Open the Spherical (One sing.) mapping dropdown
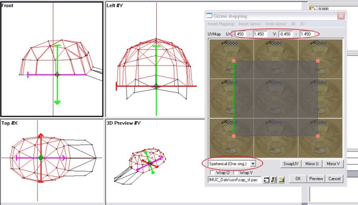Image resolution: width=358 pixels, height=205 pixels. click(x=253, y=163)
